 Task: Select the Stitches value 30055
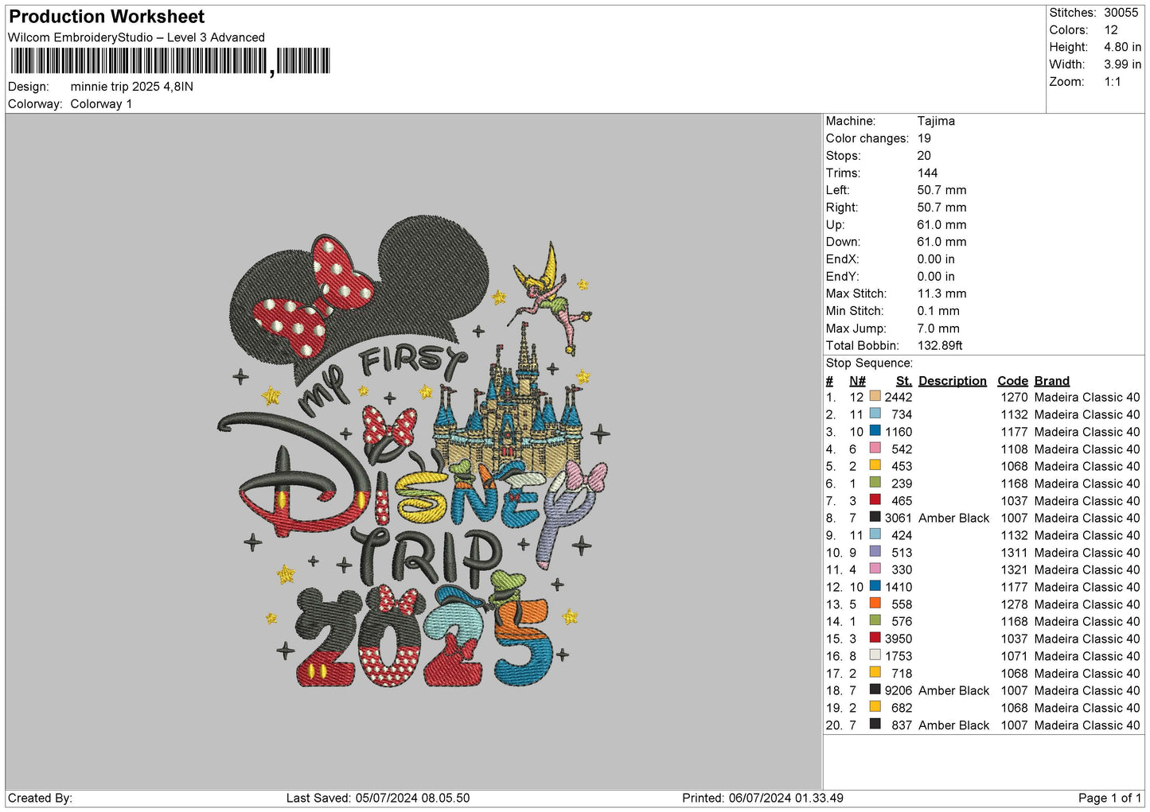click(1121, 13)
